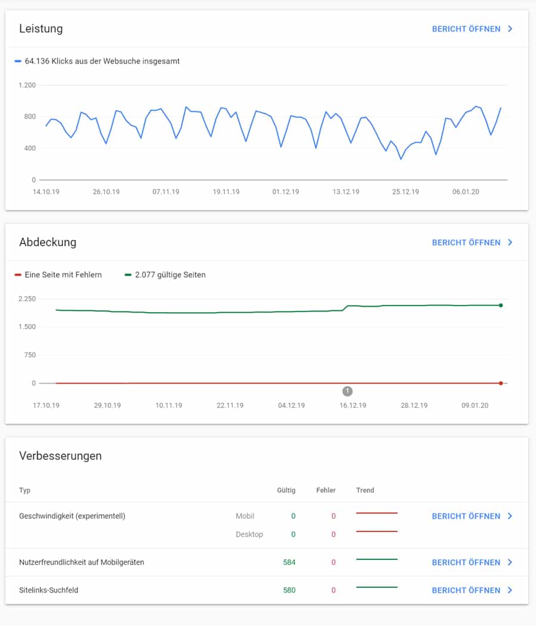Click chevron in the Nutzerfreundlichkeit row

tap(510, 562)
